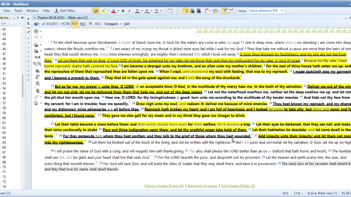Go back in navigation history
The height and width of the screenshot is (197, 351).
click(36, 31)
